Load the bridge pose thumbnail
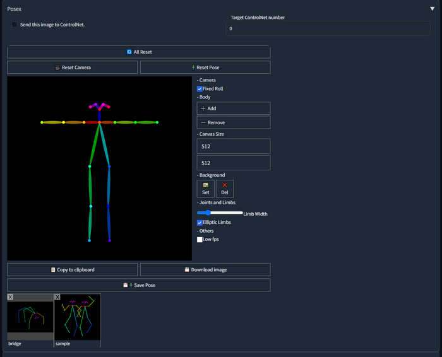 pos(30,319)
